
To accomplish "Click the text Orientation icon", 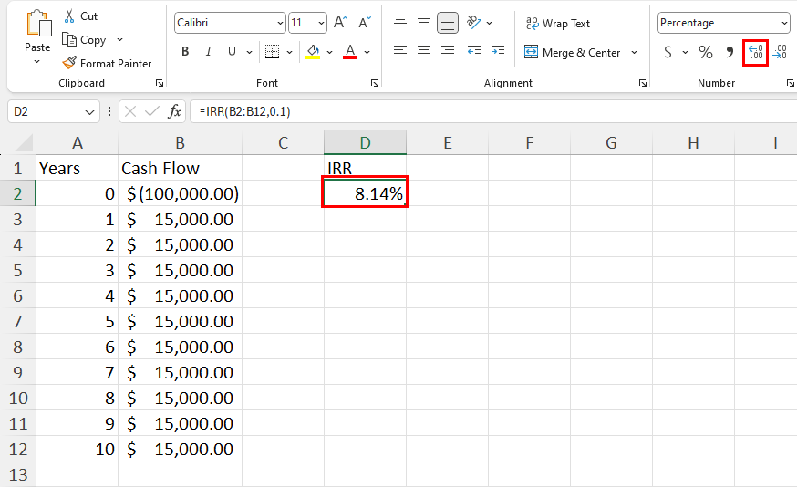I will point(474,22).
